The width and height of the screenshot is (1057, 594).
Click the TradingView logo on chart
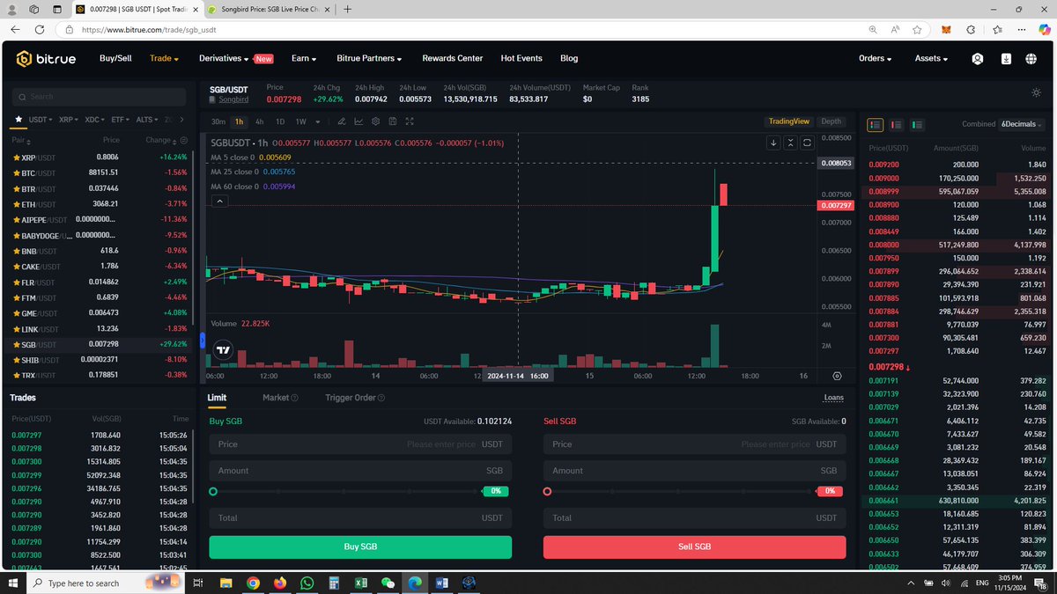coord(223,349)
